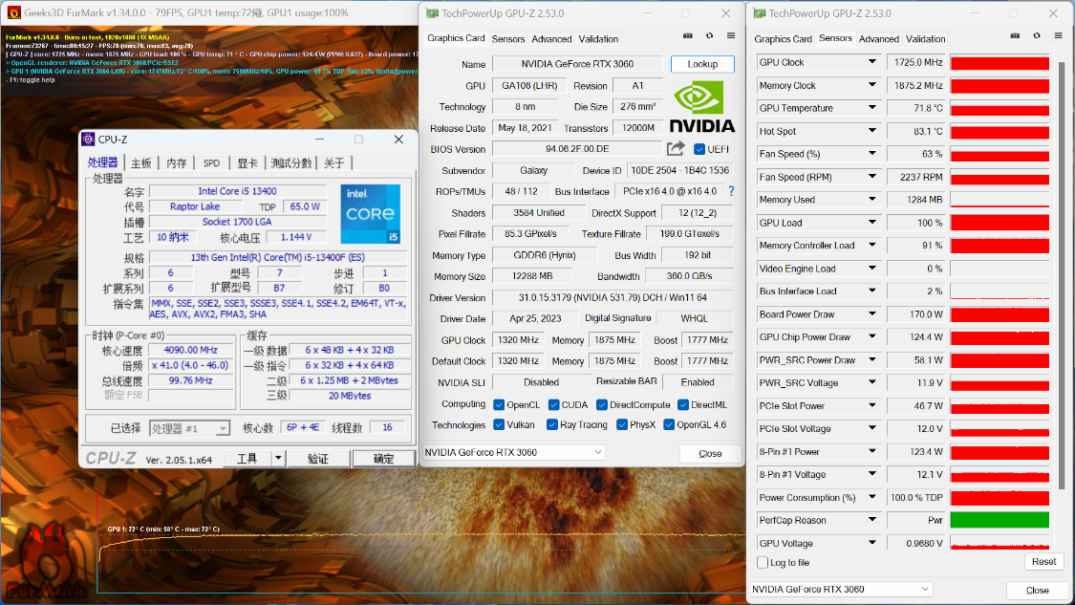Expand the CPU-Z 工具 dropdown arrow
The width and height of the screenshot is (1075, 605).
coord(278,458)
